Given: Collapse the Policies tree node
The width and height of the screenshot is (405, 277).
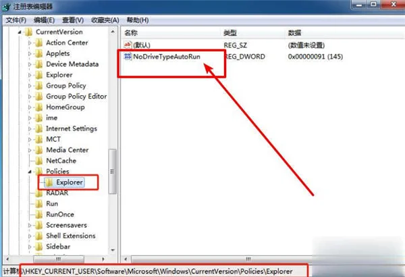Looking at the screenshot, I should pyautogui.click(x=30, y=172).
